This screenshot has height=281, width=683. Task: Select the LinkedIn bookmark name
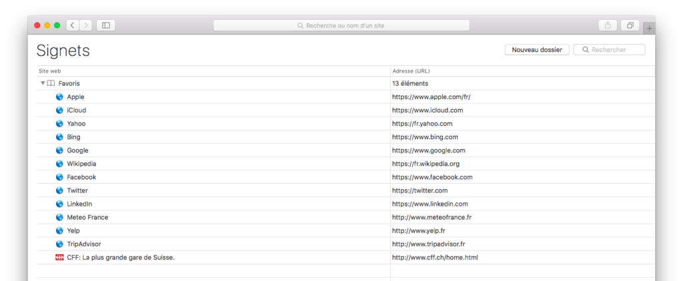point(79,204)
